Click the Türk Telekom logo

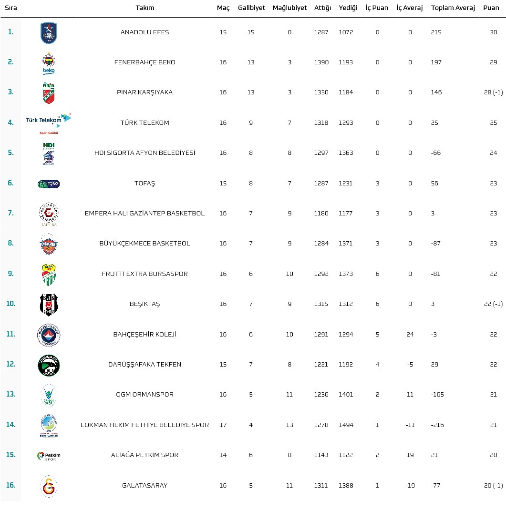(x=49, y=124)
